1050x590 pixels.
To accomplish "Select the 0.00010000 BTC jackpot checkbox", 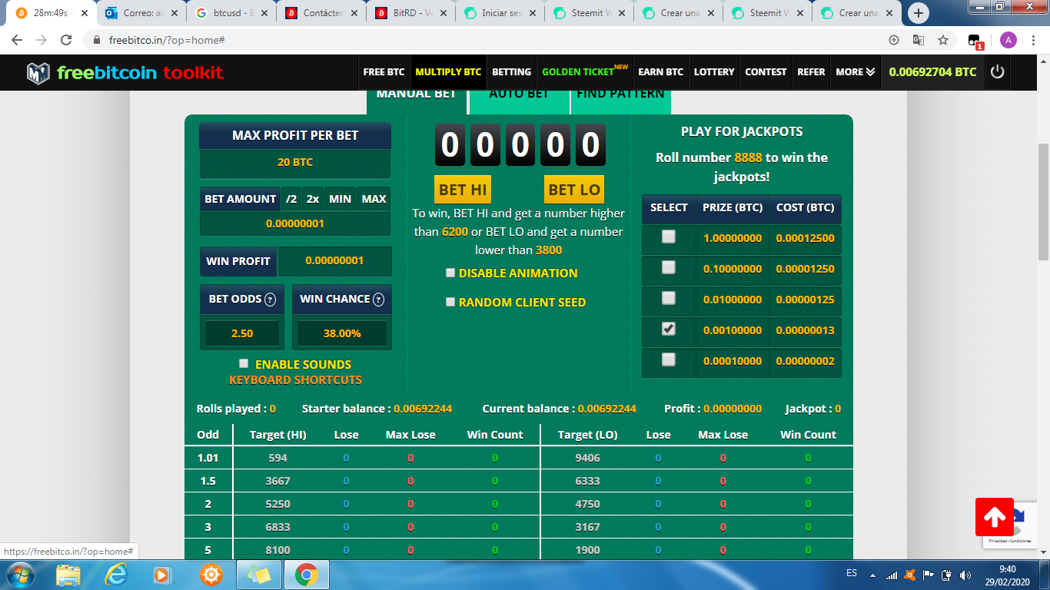I will (x=669, y=360).
